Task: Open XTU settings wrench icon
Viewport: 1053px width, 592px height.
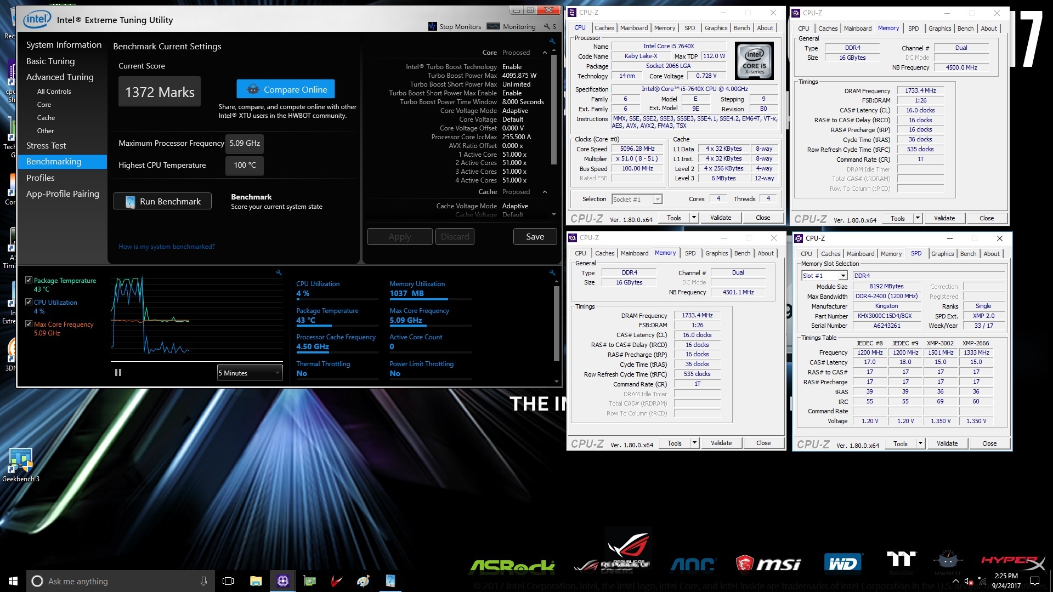Action: click(x=547, y=26)
